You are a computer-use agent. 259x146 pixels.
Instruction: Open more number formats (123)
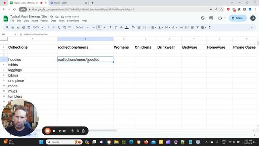70,27
